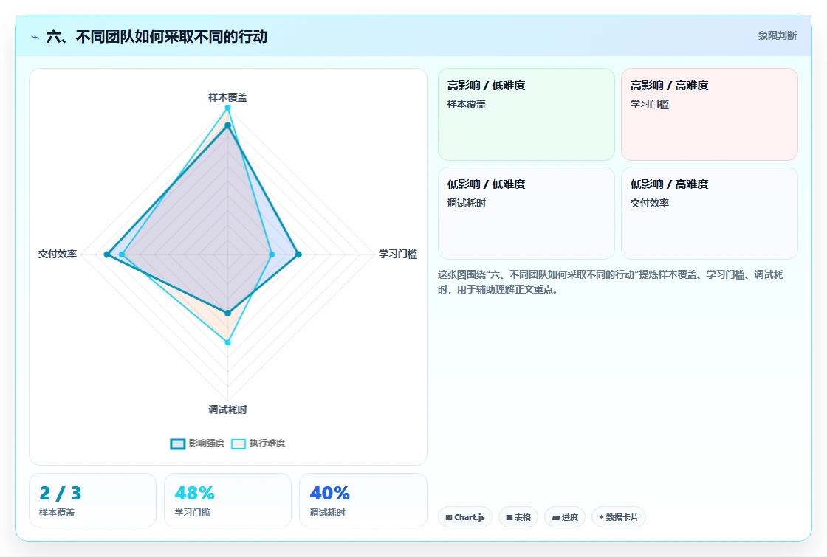
Task: Click 调试耗时 text in the 低影响 / 低难度 card
Action: coord(467,203)
